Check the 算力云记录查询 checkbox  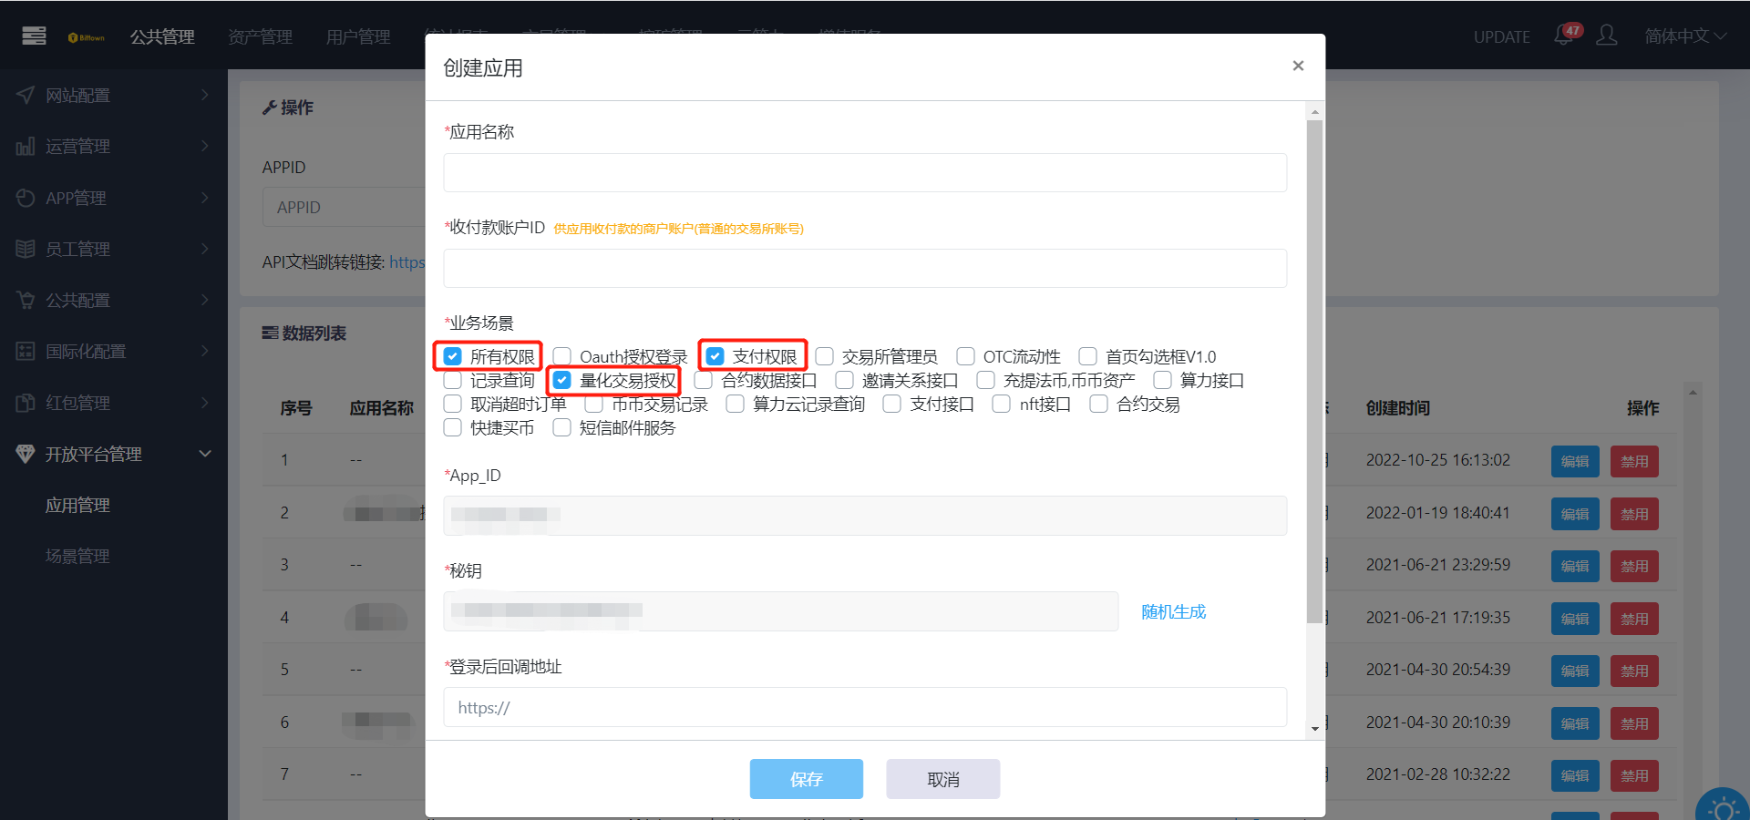pos(736,404)
